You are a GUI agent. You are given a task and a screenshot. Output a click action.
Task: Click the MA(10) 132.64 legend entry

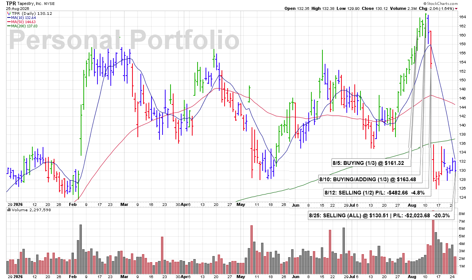click(x=23, y=17)
